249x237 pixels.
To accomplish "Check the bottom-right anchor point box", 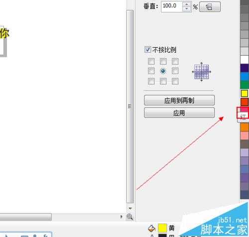I will 175,81.
